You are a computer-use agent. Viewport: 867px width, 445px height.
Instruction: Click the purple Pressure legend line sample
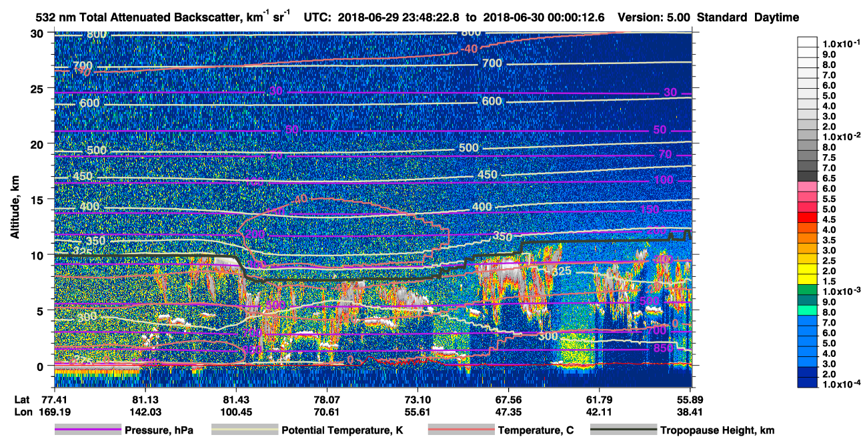click(88, 430)
